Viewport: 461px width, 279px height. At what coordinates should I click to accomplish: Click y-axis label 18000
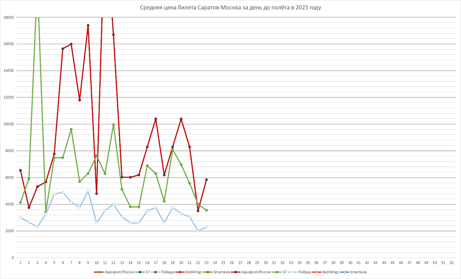pyautogui.click(x=8, y=17)
